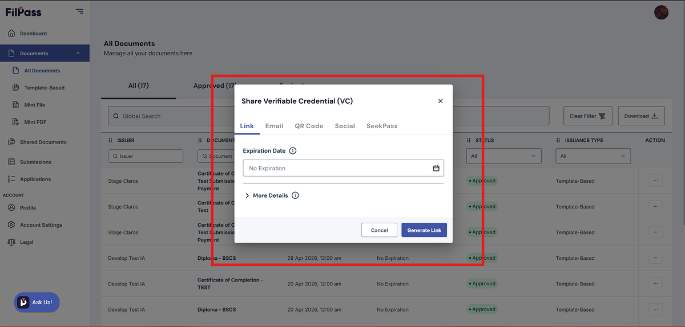Open the Status filter dropdown
The width and height of the screenshot is (685, 327).
(x=504, y=156)
